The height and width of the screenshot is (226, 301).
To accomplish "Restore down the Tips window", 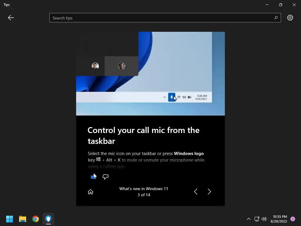I will (281, 5).
